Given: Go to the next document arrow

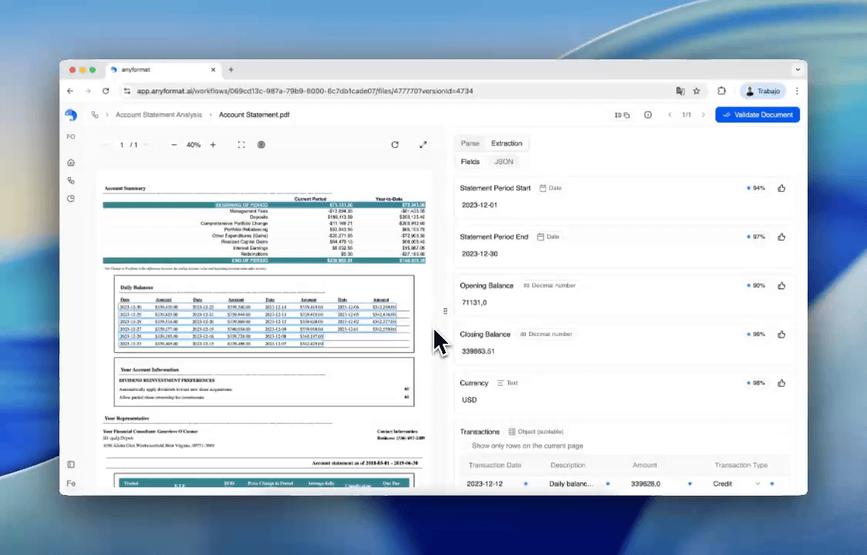Looking at the screenshot, I should click(x=703, y=115).
